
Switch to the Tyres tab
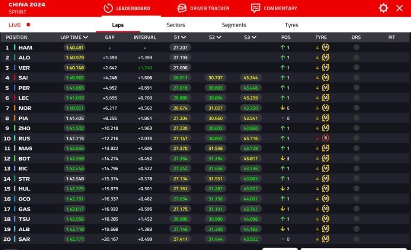(x=292, y=25)
